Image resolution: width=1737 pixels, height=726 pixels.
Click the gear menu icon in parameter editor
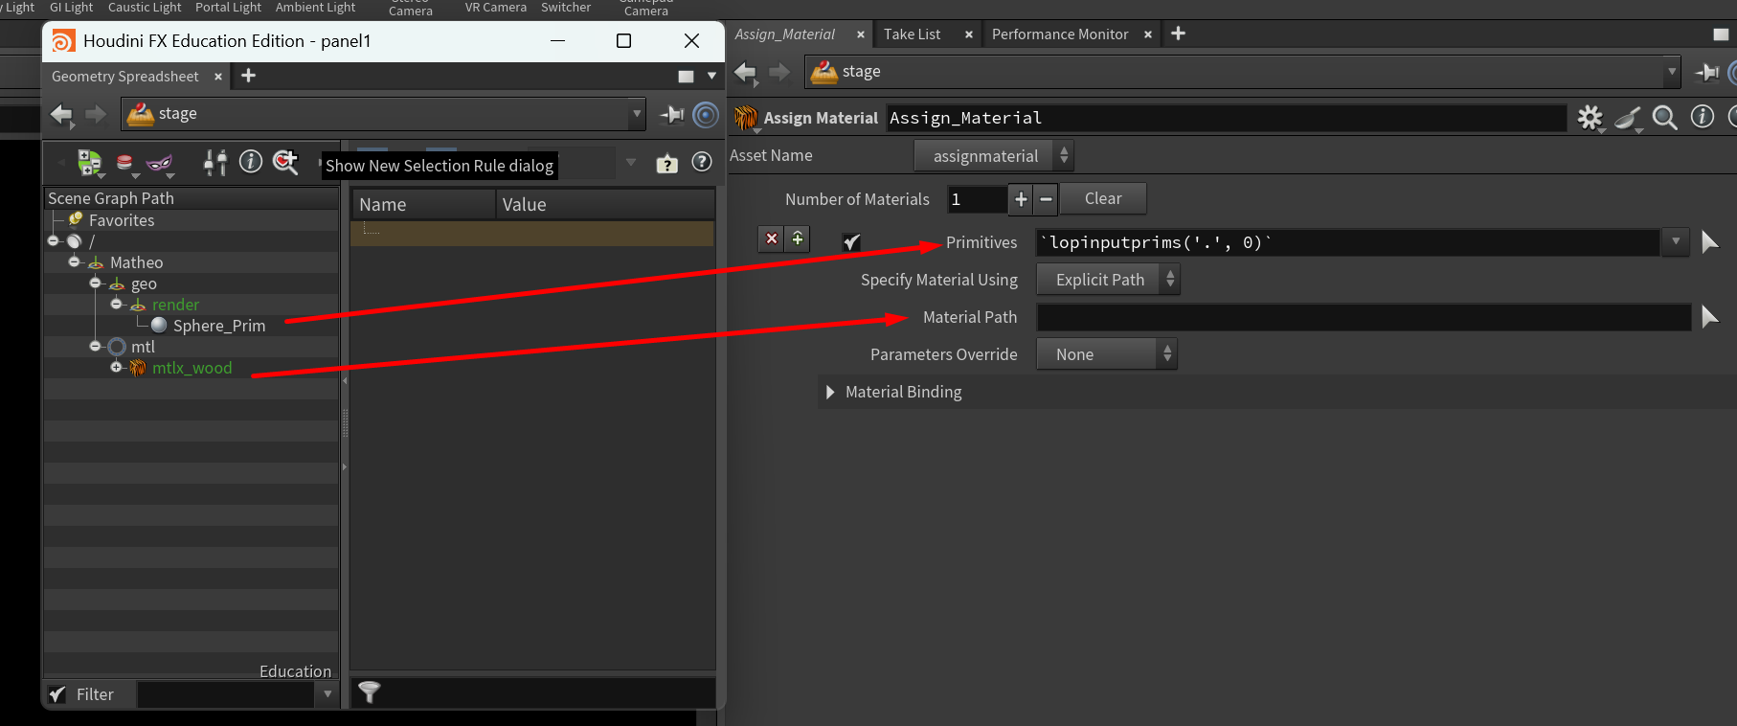pos(1590,118)
